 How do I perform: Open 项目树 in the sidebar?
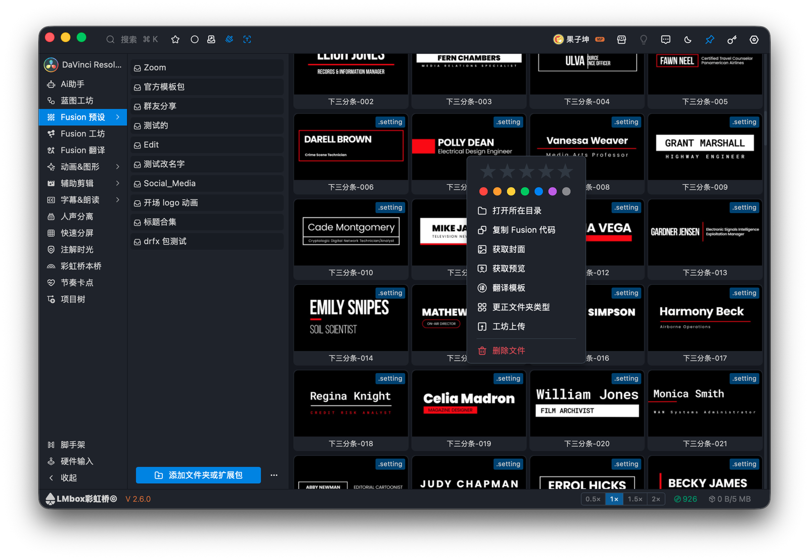[83, 299]
